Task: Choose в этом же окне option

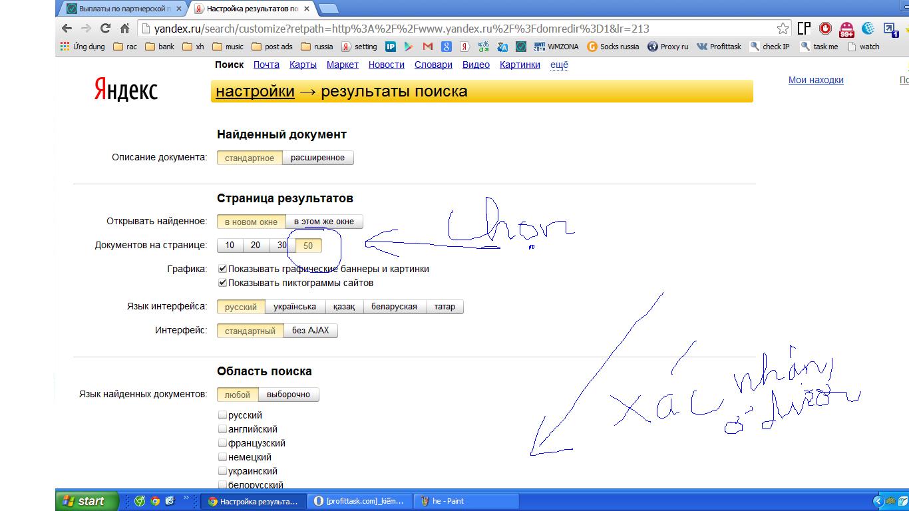Action: 324,222
